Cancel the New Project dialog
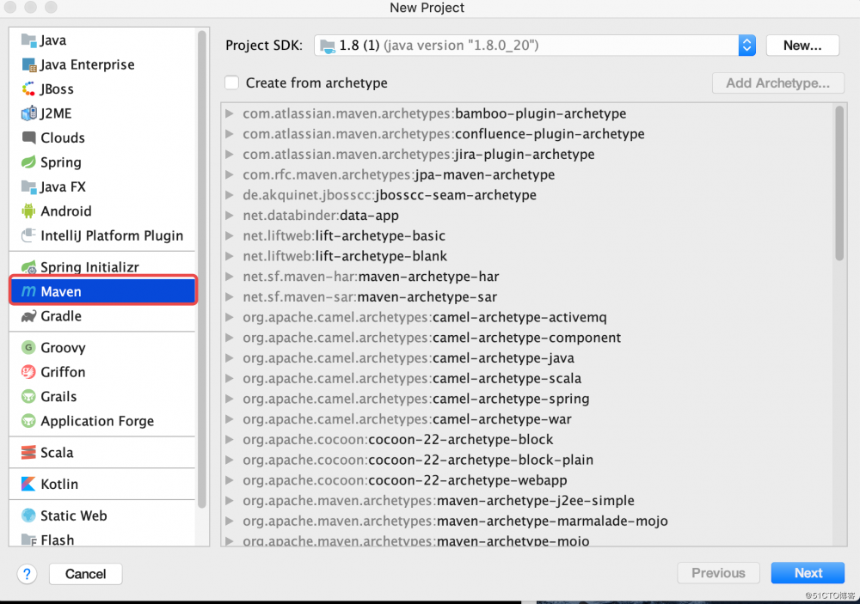This screenshot has height=604, width=860. (85, 574)
